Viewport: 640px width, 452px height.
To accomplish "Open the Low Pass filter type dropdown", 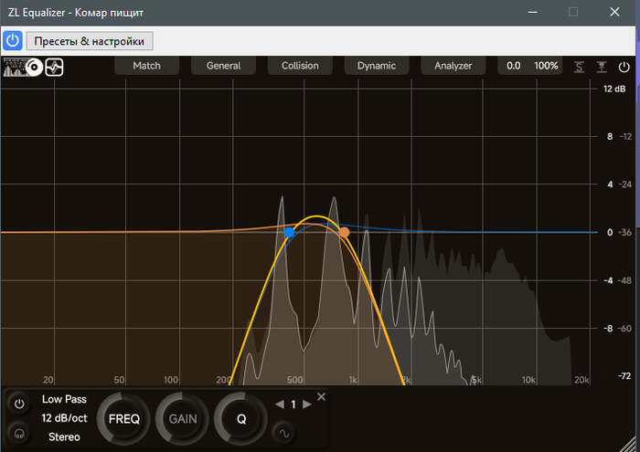I will tap(64, 399).
